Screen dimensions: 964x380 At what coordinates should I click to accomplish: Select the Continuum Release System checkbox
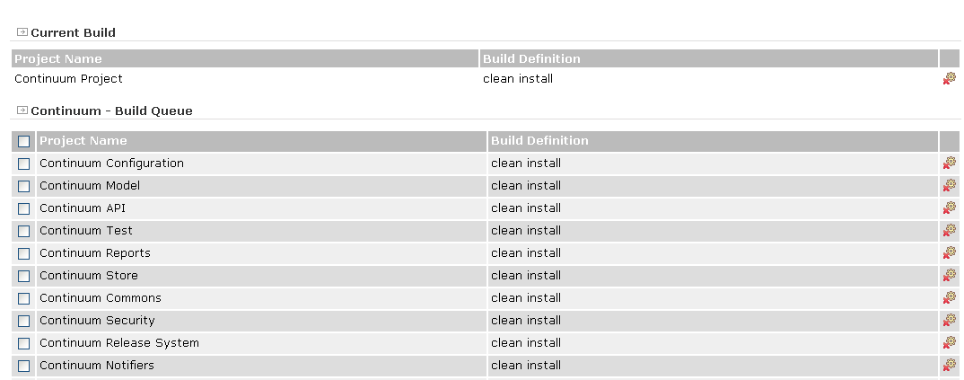[24, 343]
